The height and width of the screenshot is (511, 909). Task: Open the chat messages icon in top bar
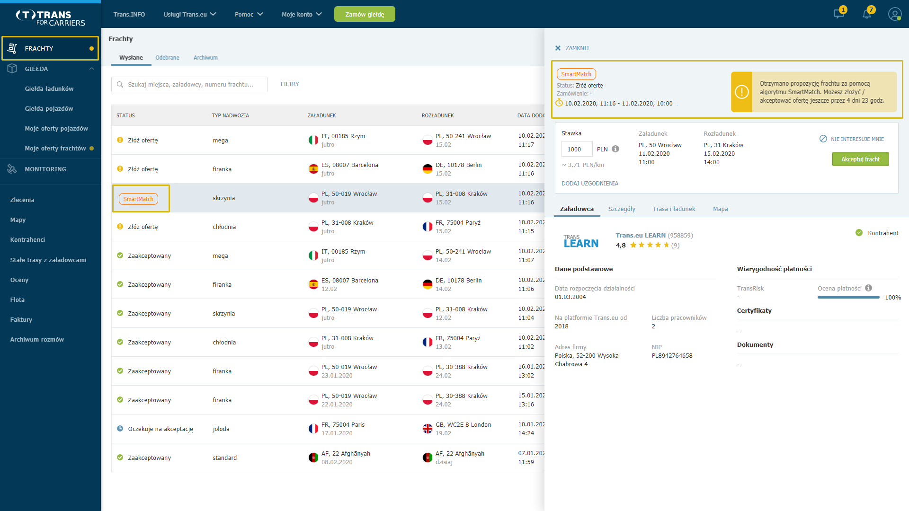coord(839,14)
